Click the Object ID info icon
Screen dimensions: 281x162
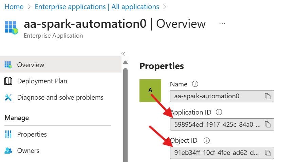tap(207, 140)
